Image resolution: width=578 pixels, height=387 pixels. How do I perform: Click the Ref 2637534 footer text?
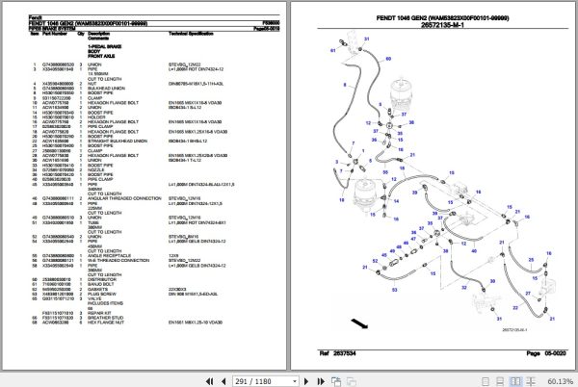[x=338, y=353]
